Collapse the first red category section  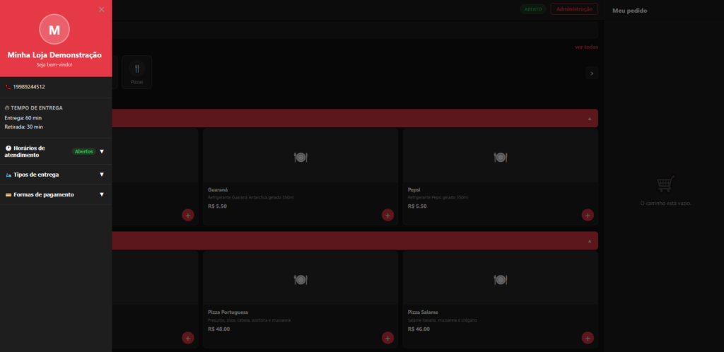589,119
